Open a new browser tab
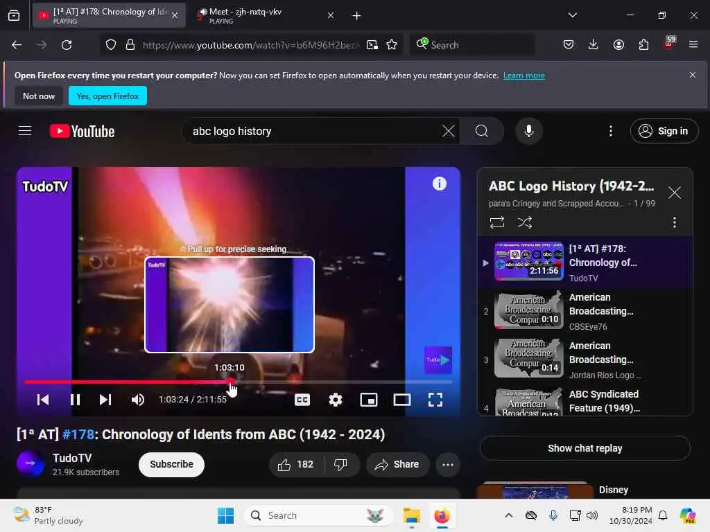The width and height of the screenshot is (710, 532). coord(356,16)
